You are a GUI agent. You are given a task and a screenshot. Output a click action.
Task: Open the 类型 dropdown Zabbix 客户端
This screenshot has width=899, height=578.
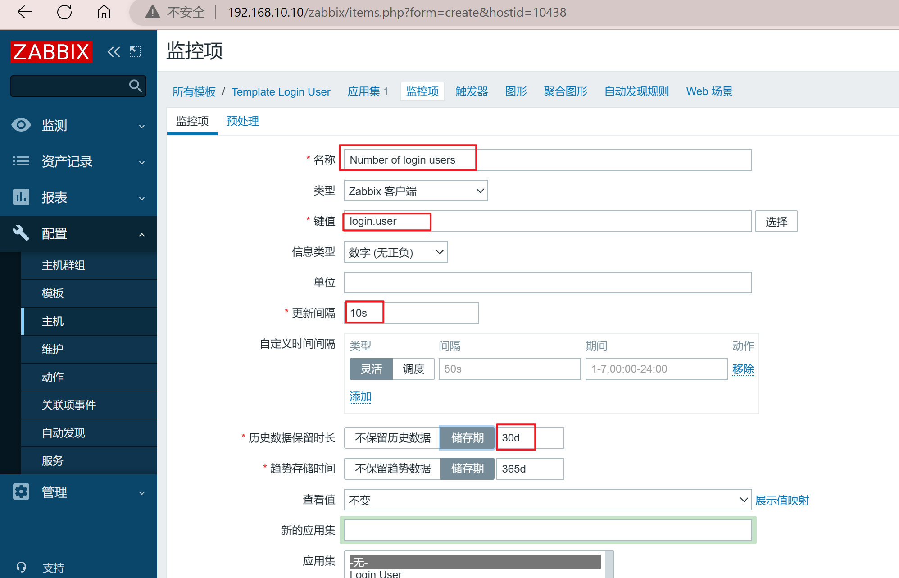(x=416, y=191)
